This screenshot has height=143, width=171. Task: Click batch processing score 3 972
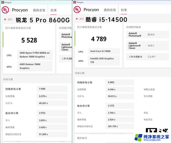52,113
